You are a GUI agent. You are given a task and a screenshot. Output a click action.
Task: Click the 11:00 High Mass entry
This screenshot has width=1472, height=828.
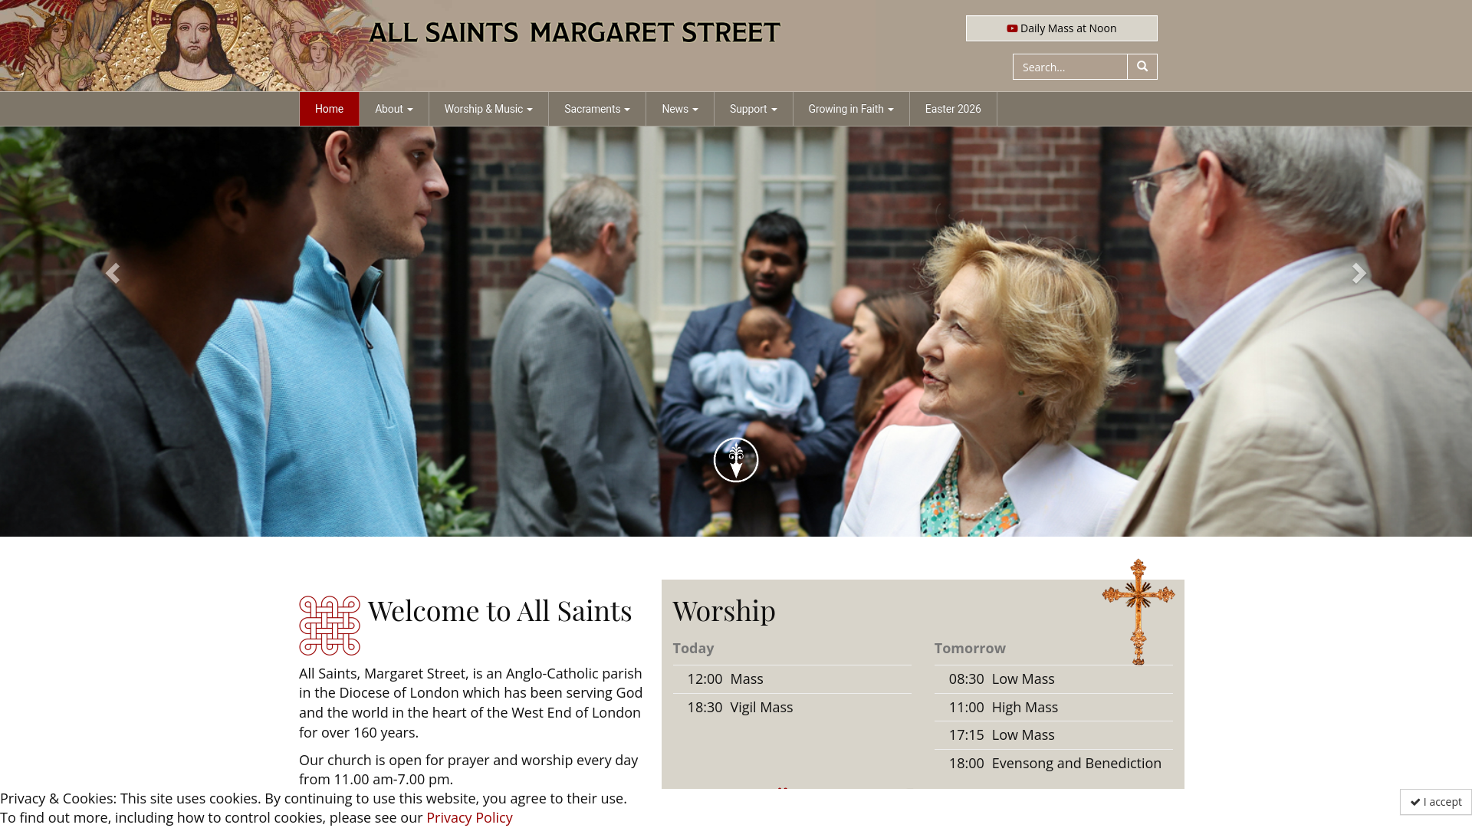click(1053, 708)
